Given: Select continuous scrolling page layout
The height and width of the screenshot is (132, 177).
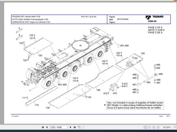Looking at the screenshot, I should [150, 127].
